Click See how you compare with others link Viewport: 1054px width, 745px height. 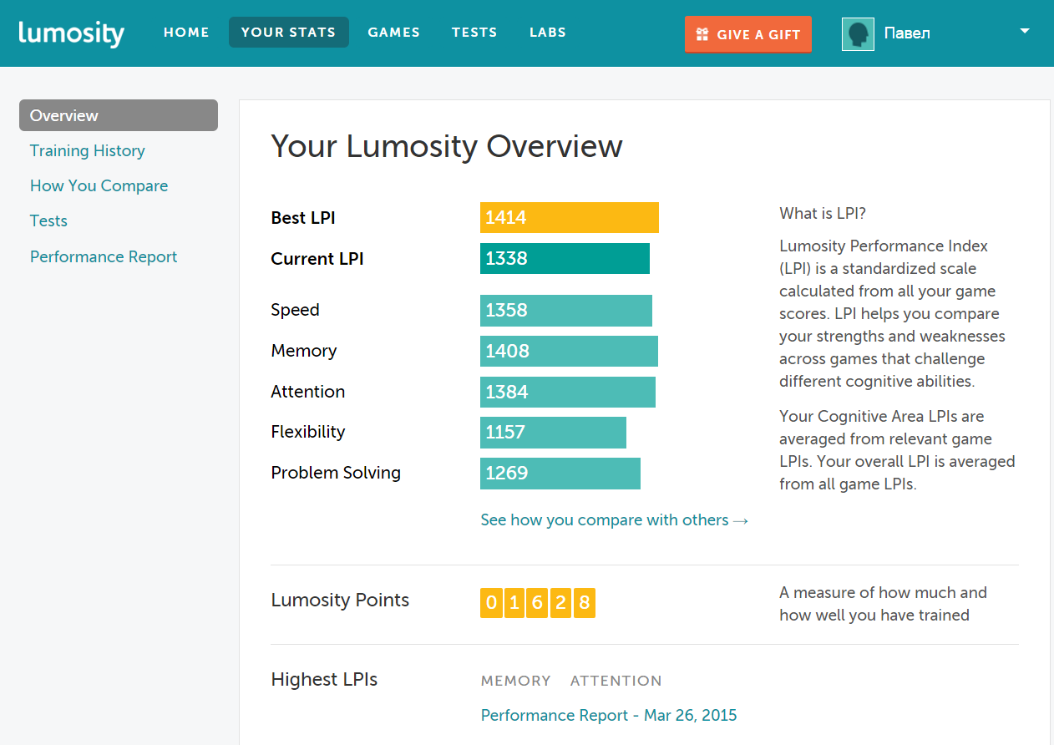(614, 519)
